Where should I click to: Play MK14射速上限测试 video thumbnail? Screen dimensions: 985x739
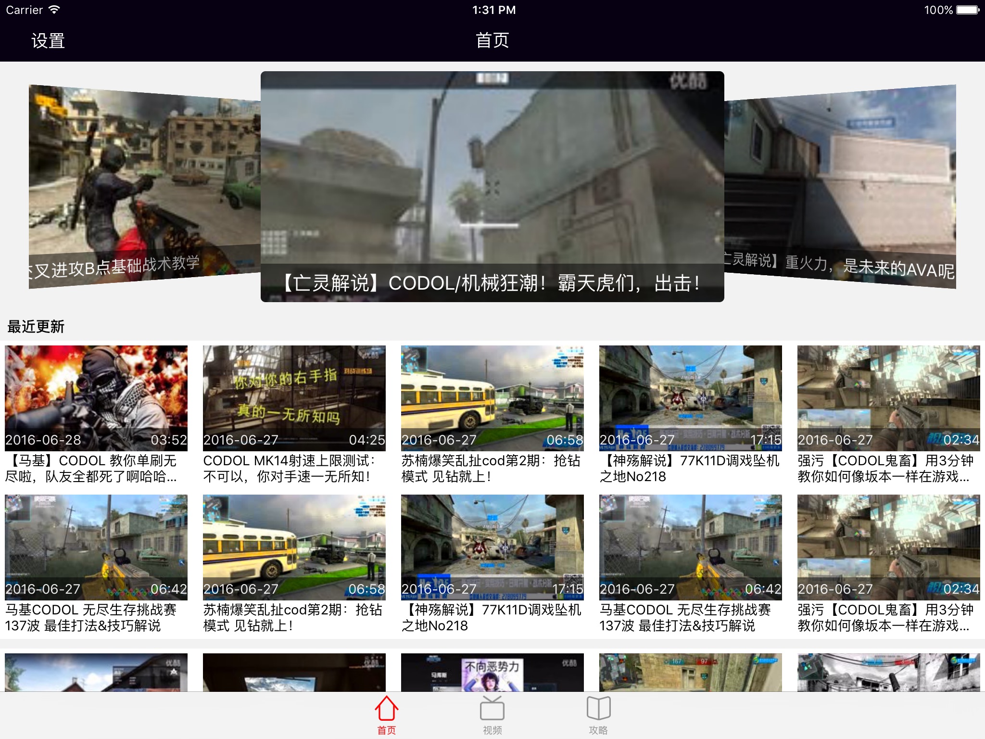click(294, 397)
